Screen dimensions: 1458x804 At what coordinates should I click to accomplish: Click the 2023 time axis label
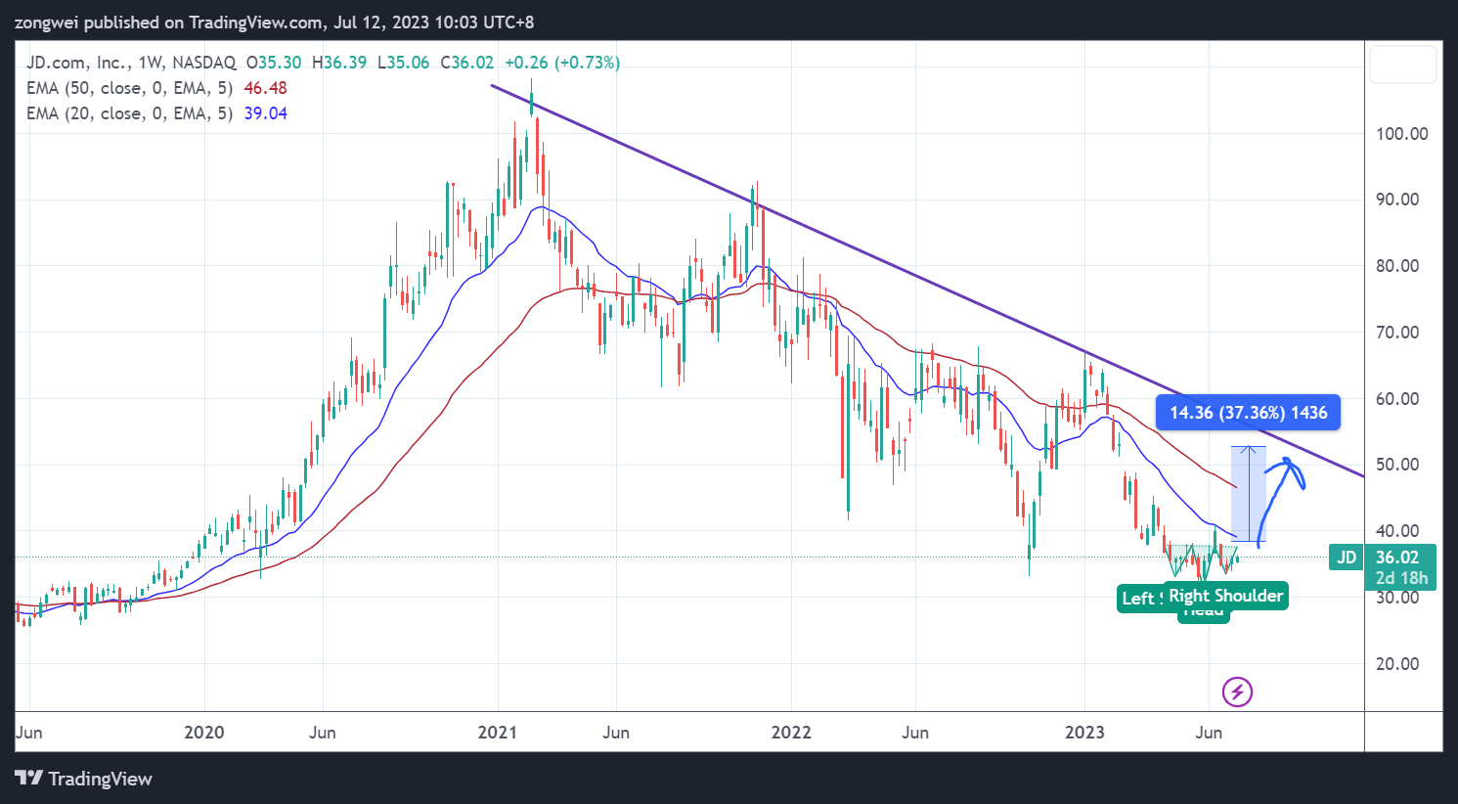(x=1084, y=733)
